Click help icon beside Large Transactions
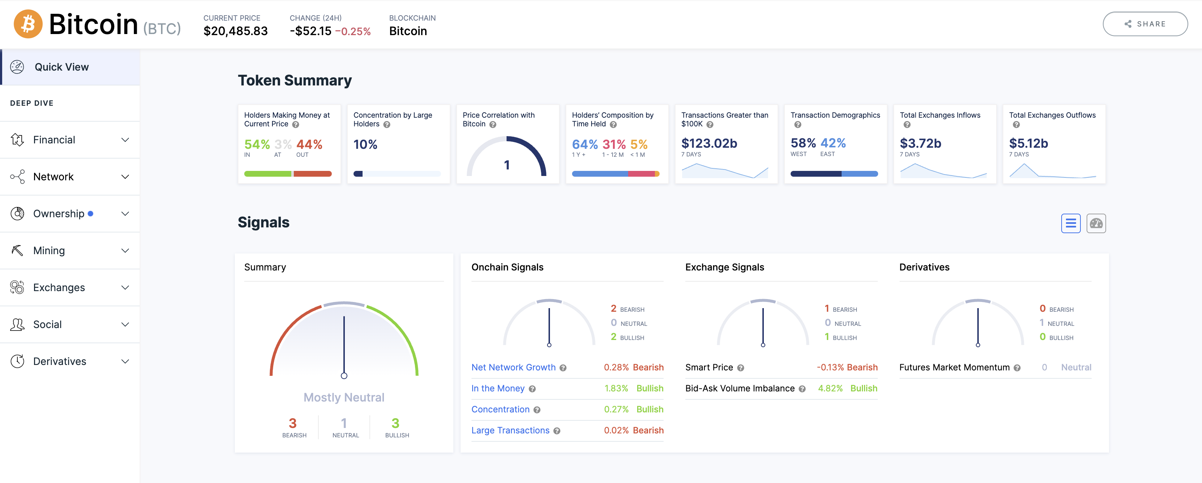This screenshot has width=1202, height=483. coord(556,431)
